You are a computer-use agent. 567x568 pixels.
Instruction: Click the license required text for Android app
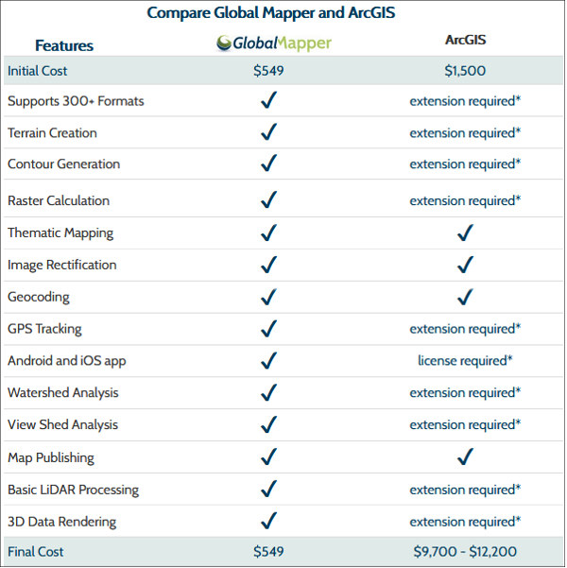pyautogui.click(x=465, y=360)
